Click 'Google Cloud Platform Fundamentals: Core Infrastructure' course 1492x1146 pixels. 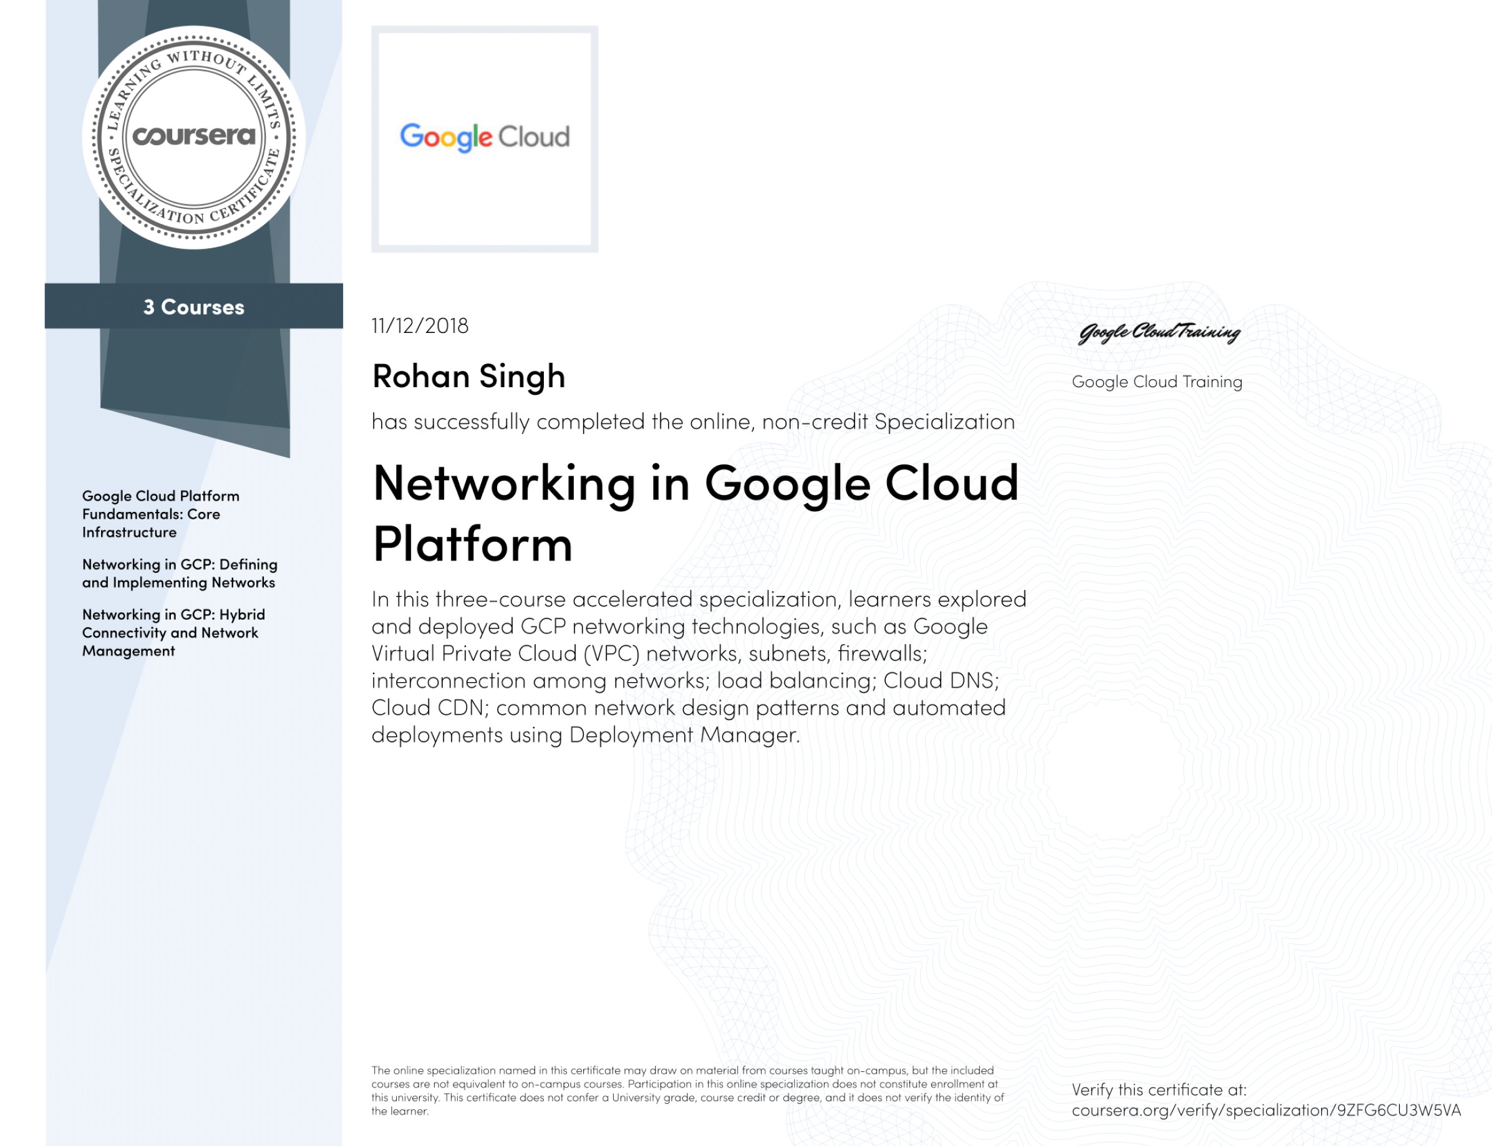pyautogui.click(x=161, y=514)
